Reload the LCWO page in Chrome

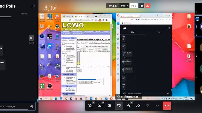click(x=70, y=20)
